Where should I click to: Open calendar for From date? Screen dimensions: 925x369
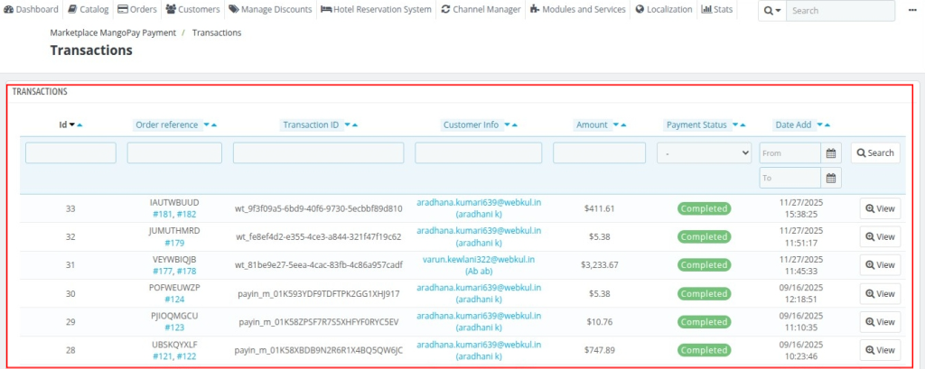(x=831, y=152)
